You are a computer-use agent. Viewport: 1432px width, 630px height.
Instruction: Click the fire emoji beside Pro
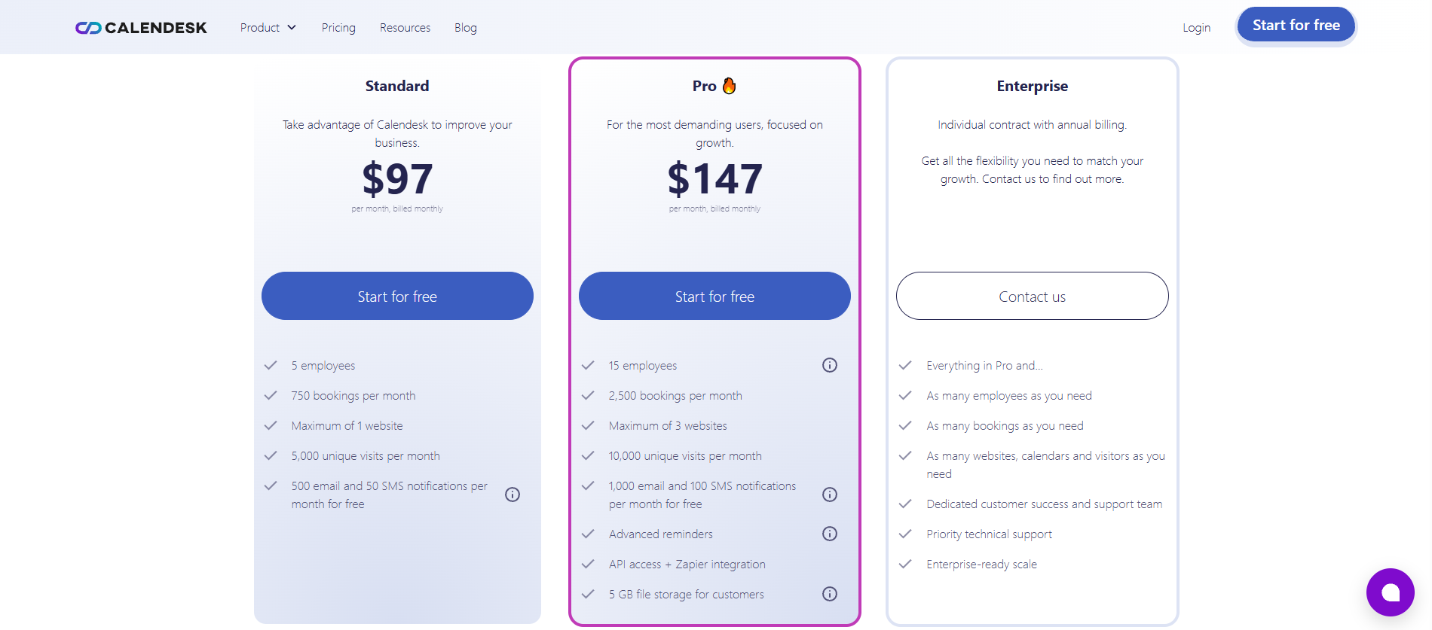[729, 85]
